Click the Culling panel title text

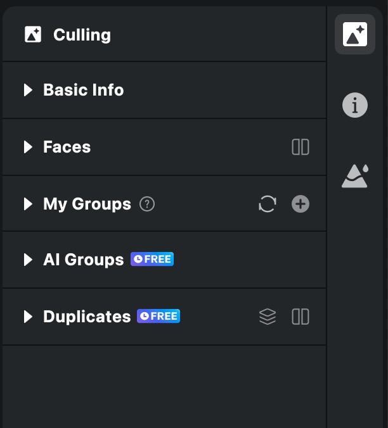click(x=82, y=35)
